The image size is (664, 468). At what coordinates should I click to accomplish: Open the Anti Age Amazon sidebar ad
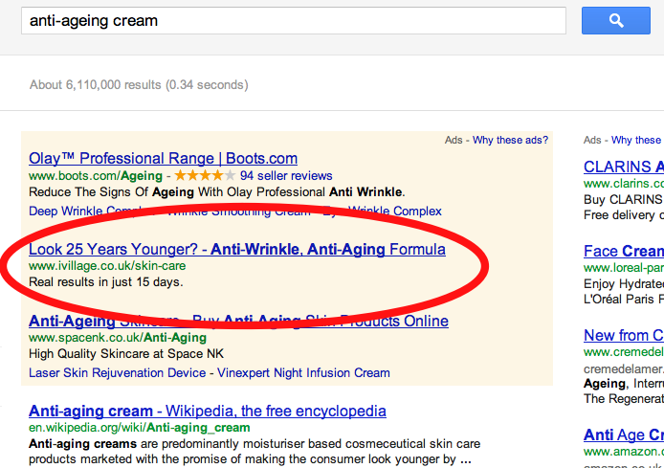point(622,435)
